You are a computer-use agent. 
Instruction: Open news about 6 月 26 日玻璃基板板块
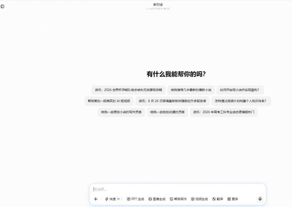point(172,101)
